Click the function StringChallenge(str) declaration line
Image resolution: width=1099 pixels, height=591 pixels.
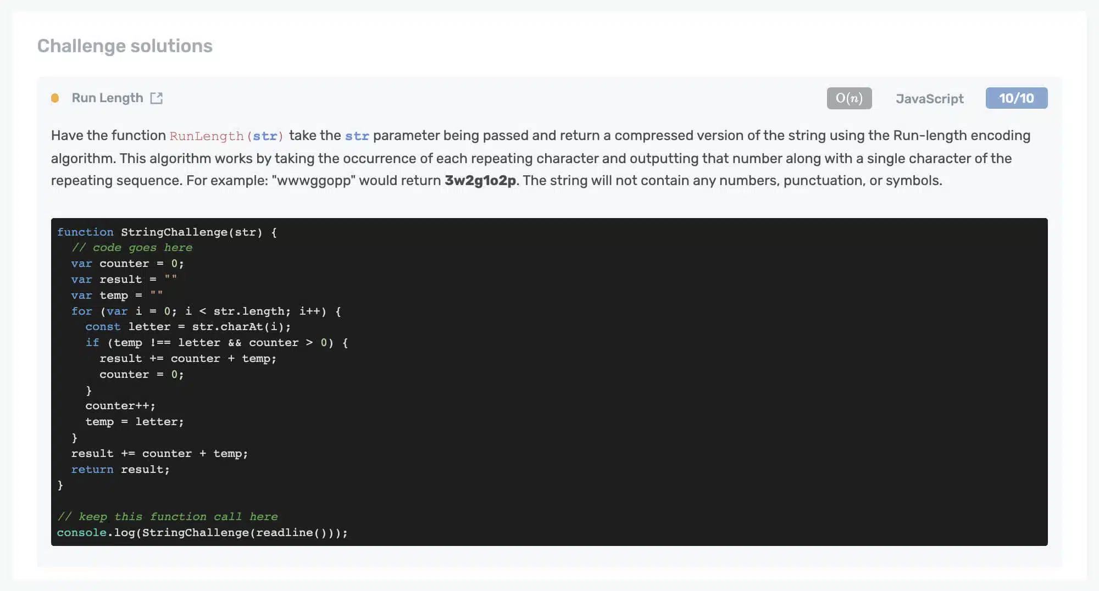[167, 232]
